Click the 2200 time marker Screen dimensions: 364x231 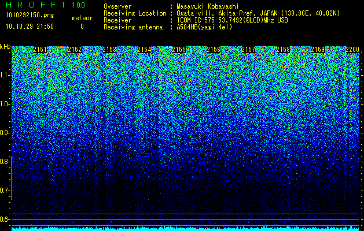[352, 50]
